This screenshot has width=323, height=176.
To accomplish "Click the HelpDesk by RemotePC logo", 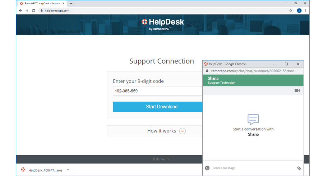I will click(x=162, y=24).
